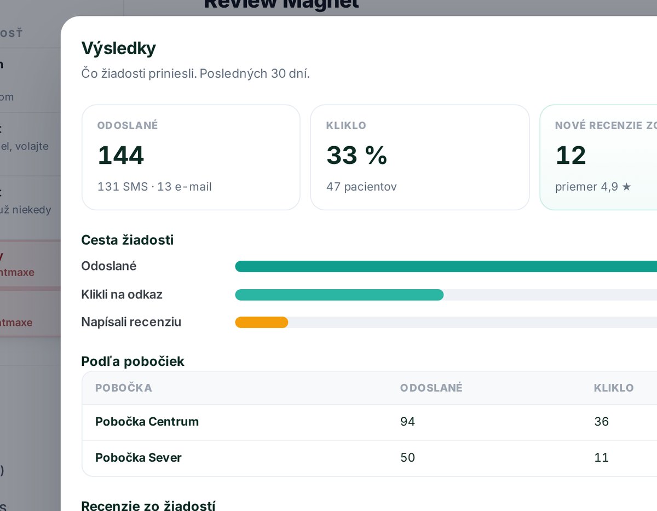
Task: Select the Nové recenzie card showing 12
Action: (x=598, y=157)
